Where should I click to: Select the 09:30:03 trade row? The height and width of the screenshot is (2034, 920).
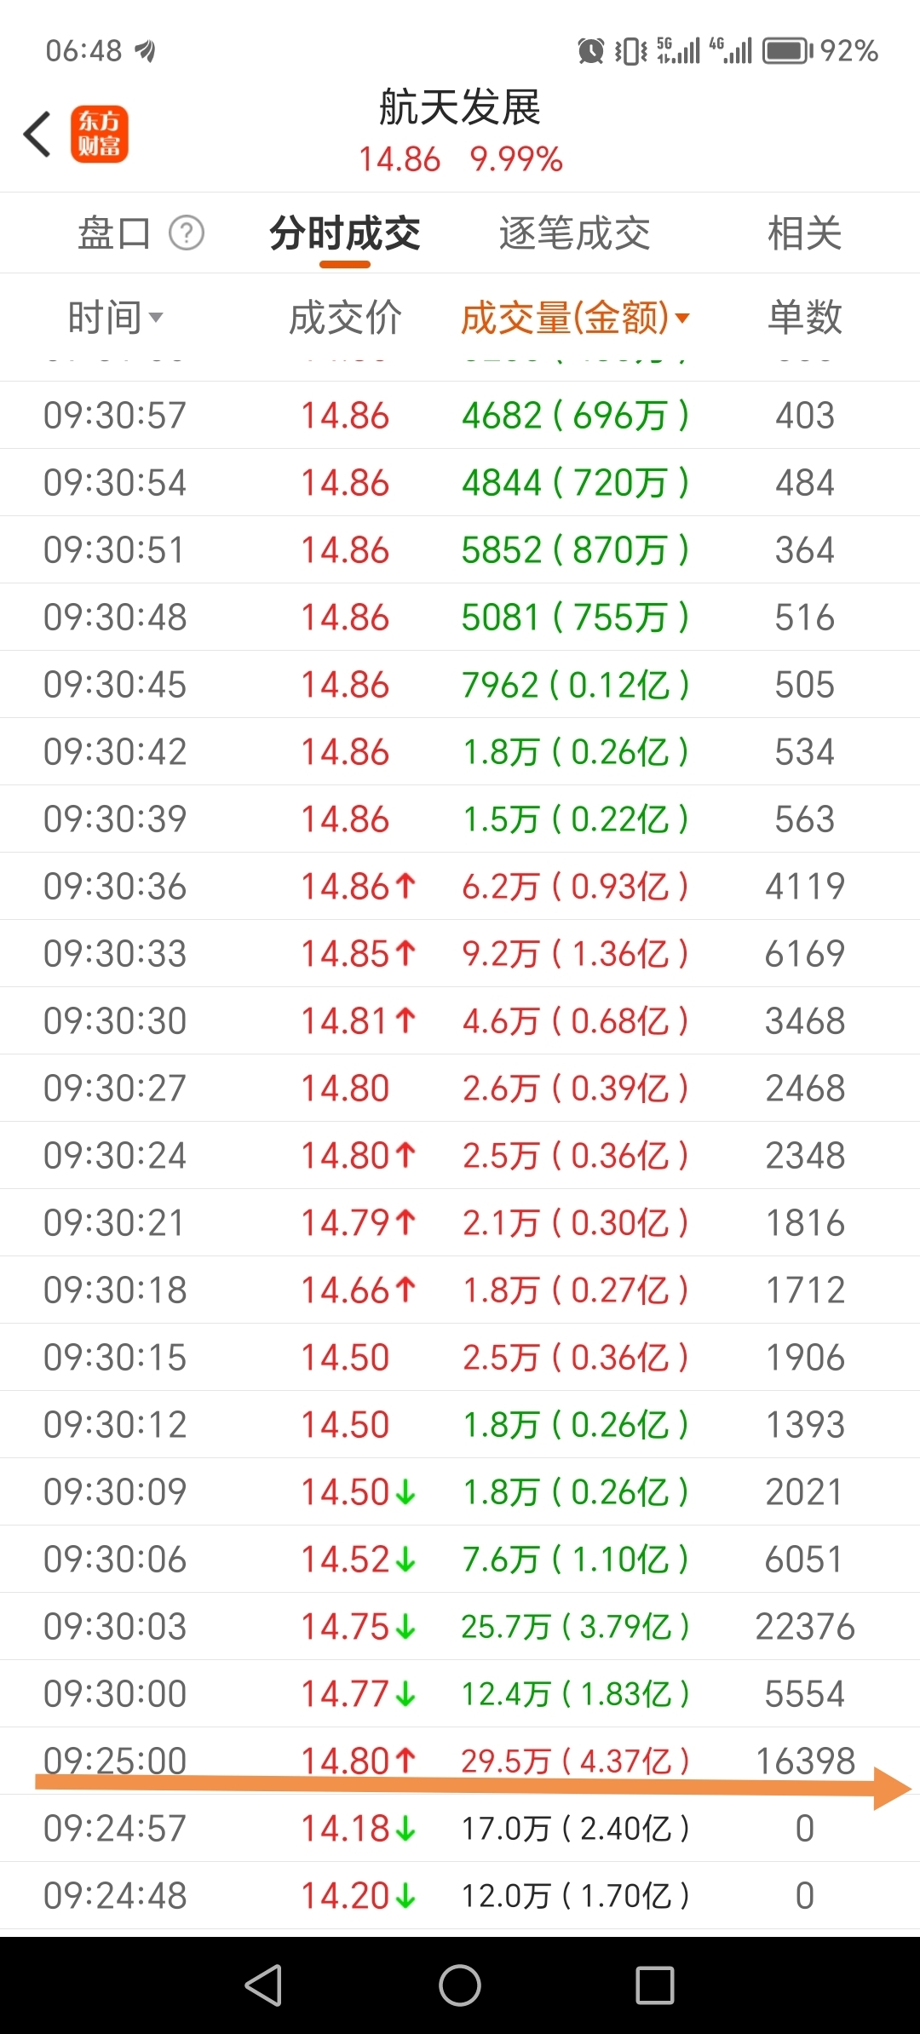pos(460,1626)
